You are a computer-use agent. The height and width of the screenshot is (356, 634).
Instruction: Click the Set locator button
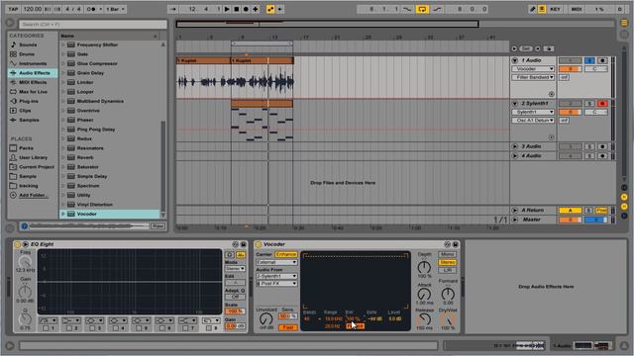[x=526, y=48]
